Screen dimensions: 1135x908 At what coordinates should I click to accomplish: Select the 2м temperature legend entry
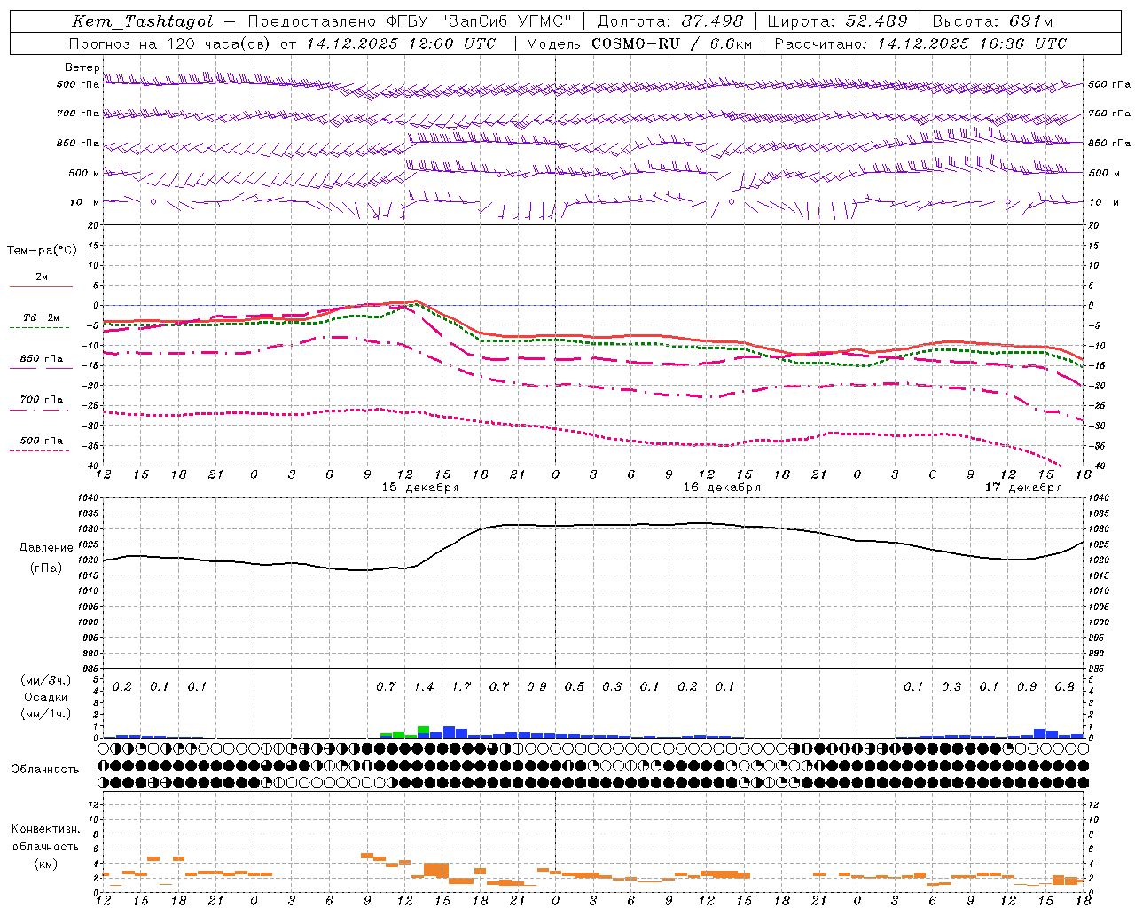41,278
